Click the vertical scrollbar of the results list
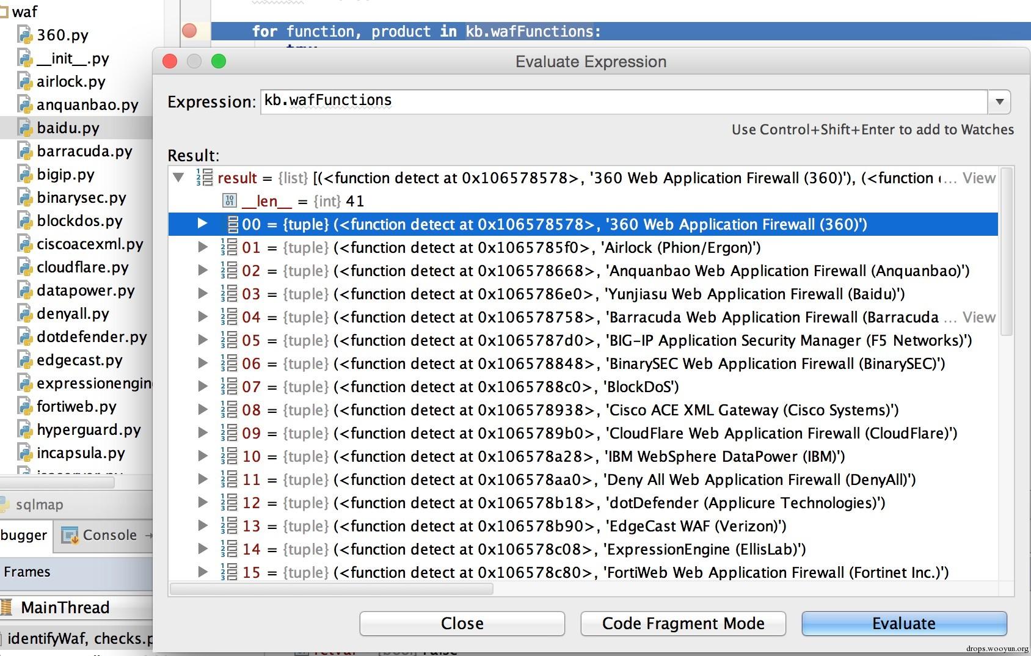 pos(1006,252)
